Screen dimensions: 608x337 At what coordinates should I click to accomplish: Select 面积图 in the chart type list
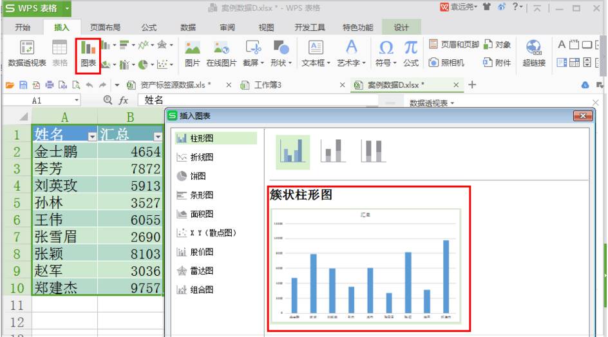[x=216, y=214]
